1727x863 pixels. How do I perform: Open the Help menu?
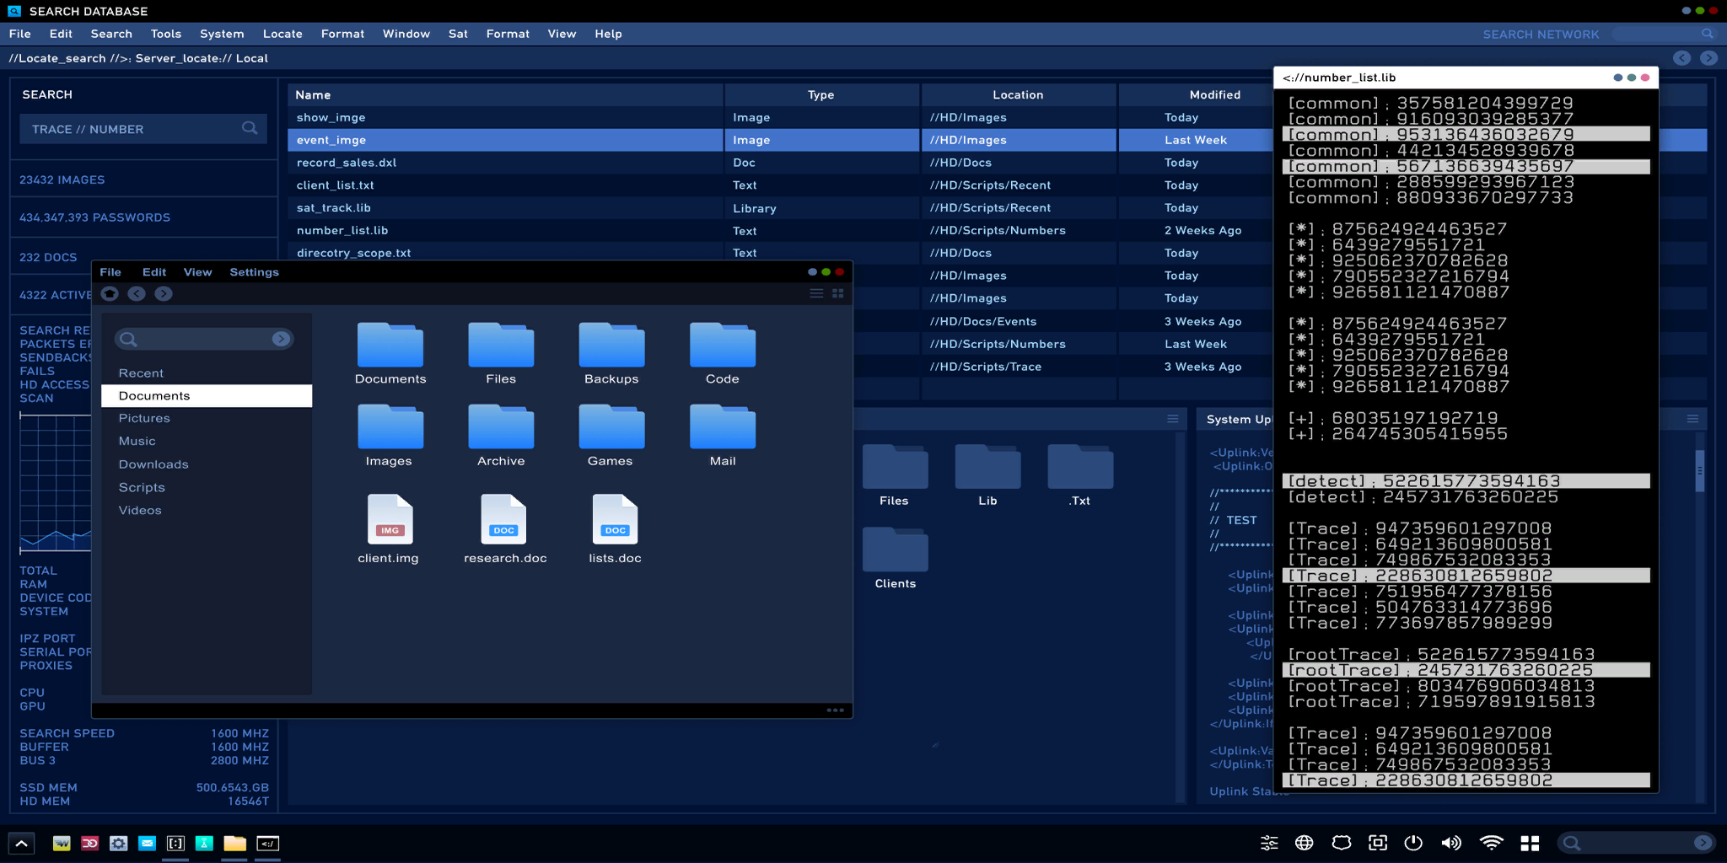coord(608,34)
